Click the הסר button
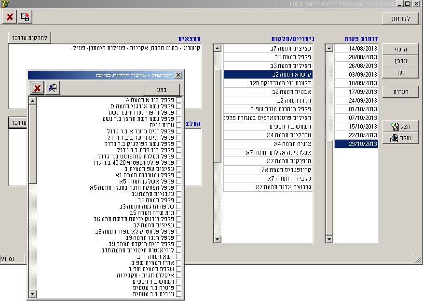The width and height of the screenshot is (423, 302). (x=401, y=73)
